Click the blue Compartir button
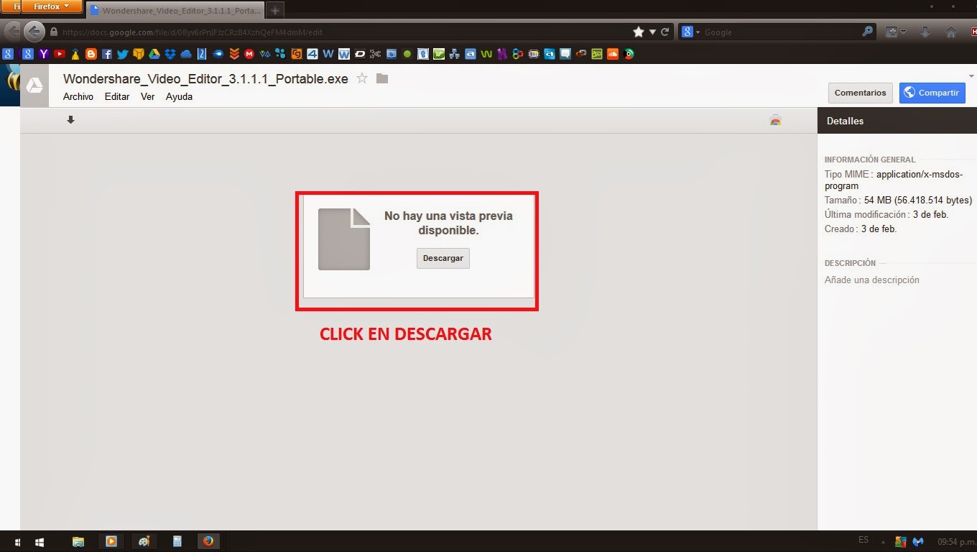 tap(932, 93)
